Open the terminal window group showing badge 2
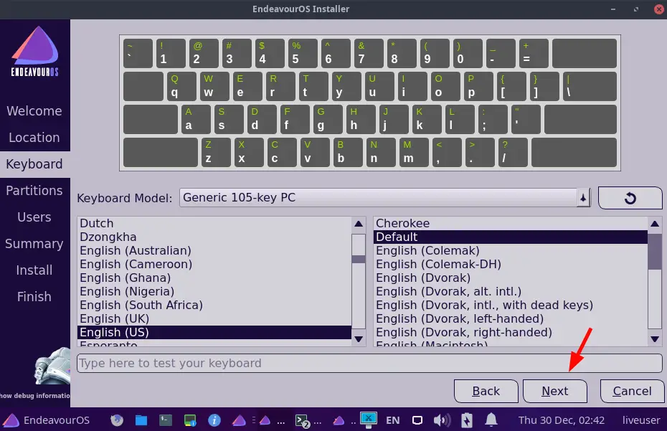Image resolution: width=667 pixels, height=431 pixels. [x=302, y=421]
